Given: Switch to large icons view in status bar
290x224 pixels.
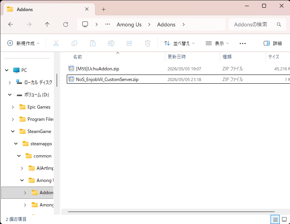Looking at the screenshot, I should 284,219.
